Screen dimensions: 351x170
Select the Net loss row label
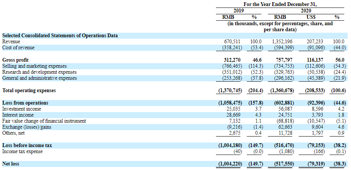point(11,164)
